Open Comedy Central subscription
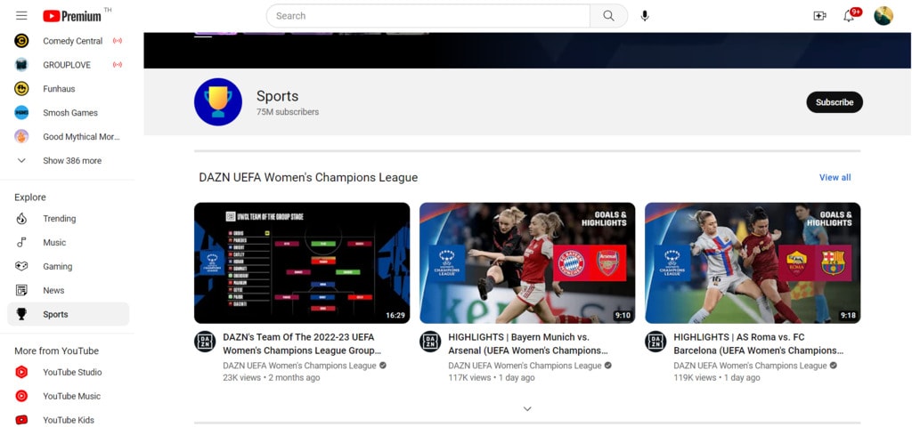 (68, 41)
